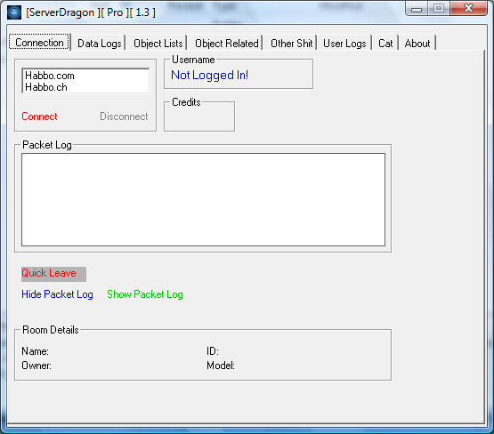
Task: Select Habbo.ch in the server list
Action: click(x=85, y=87)
